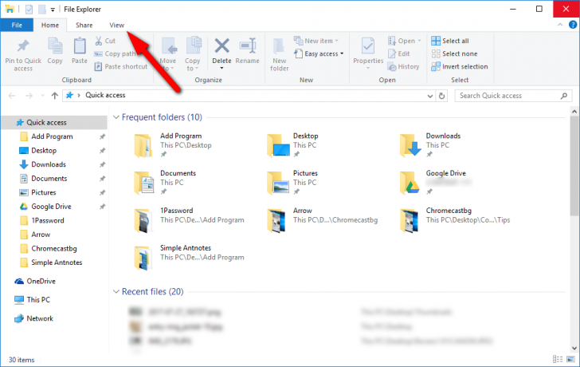The height and width of the screenshot is (367, 580).
Task: Collapse the Recent files section
Action: pos(116,292)
